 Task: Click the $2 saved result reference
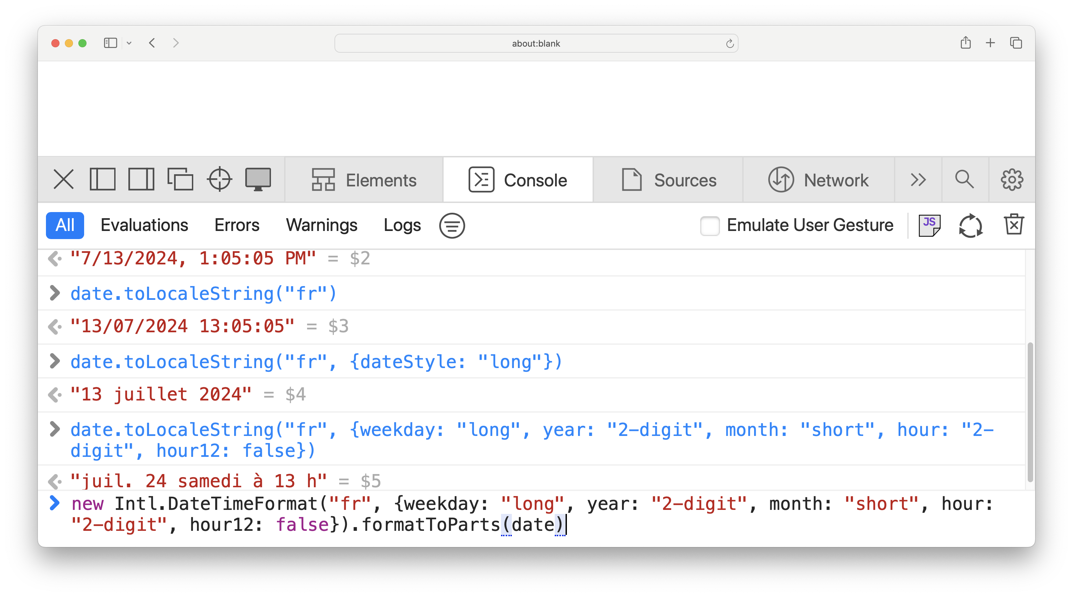[360, 259]
